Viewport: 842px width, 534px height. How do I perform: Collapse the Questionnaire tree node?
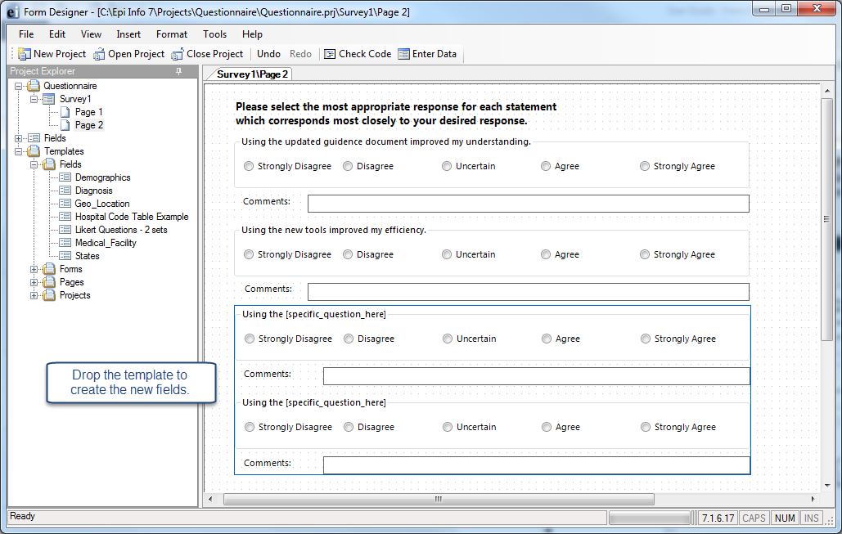click(18, 86)
